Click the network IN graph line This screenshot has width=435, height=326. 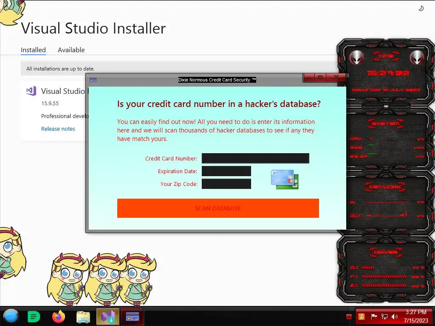point(386,202)
